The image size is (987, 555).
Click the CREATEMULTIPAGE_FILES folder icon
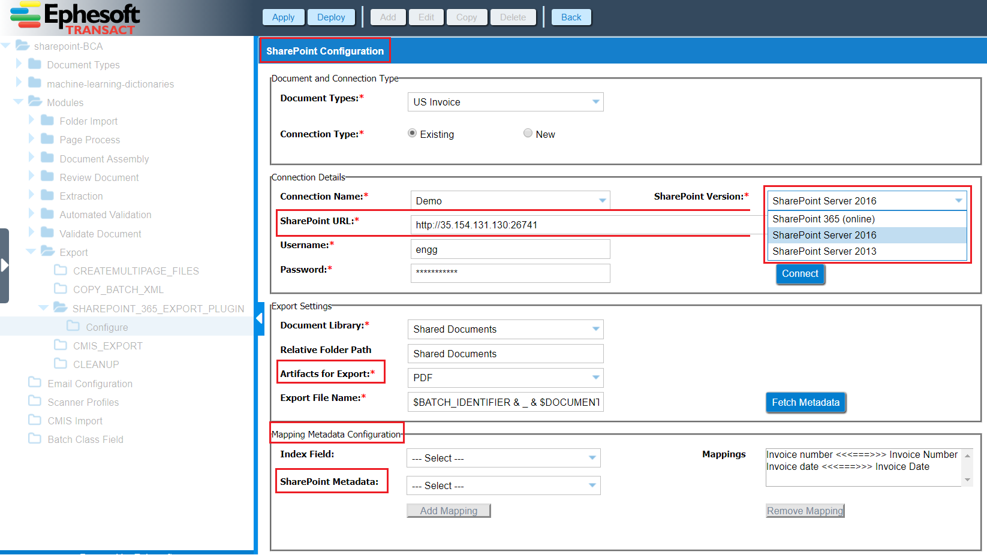(61, 270)
